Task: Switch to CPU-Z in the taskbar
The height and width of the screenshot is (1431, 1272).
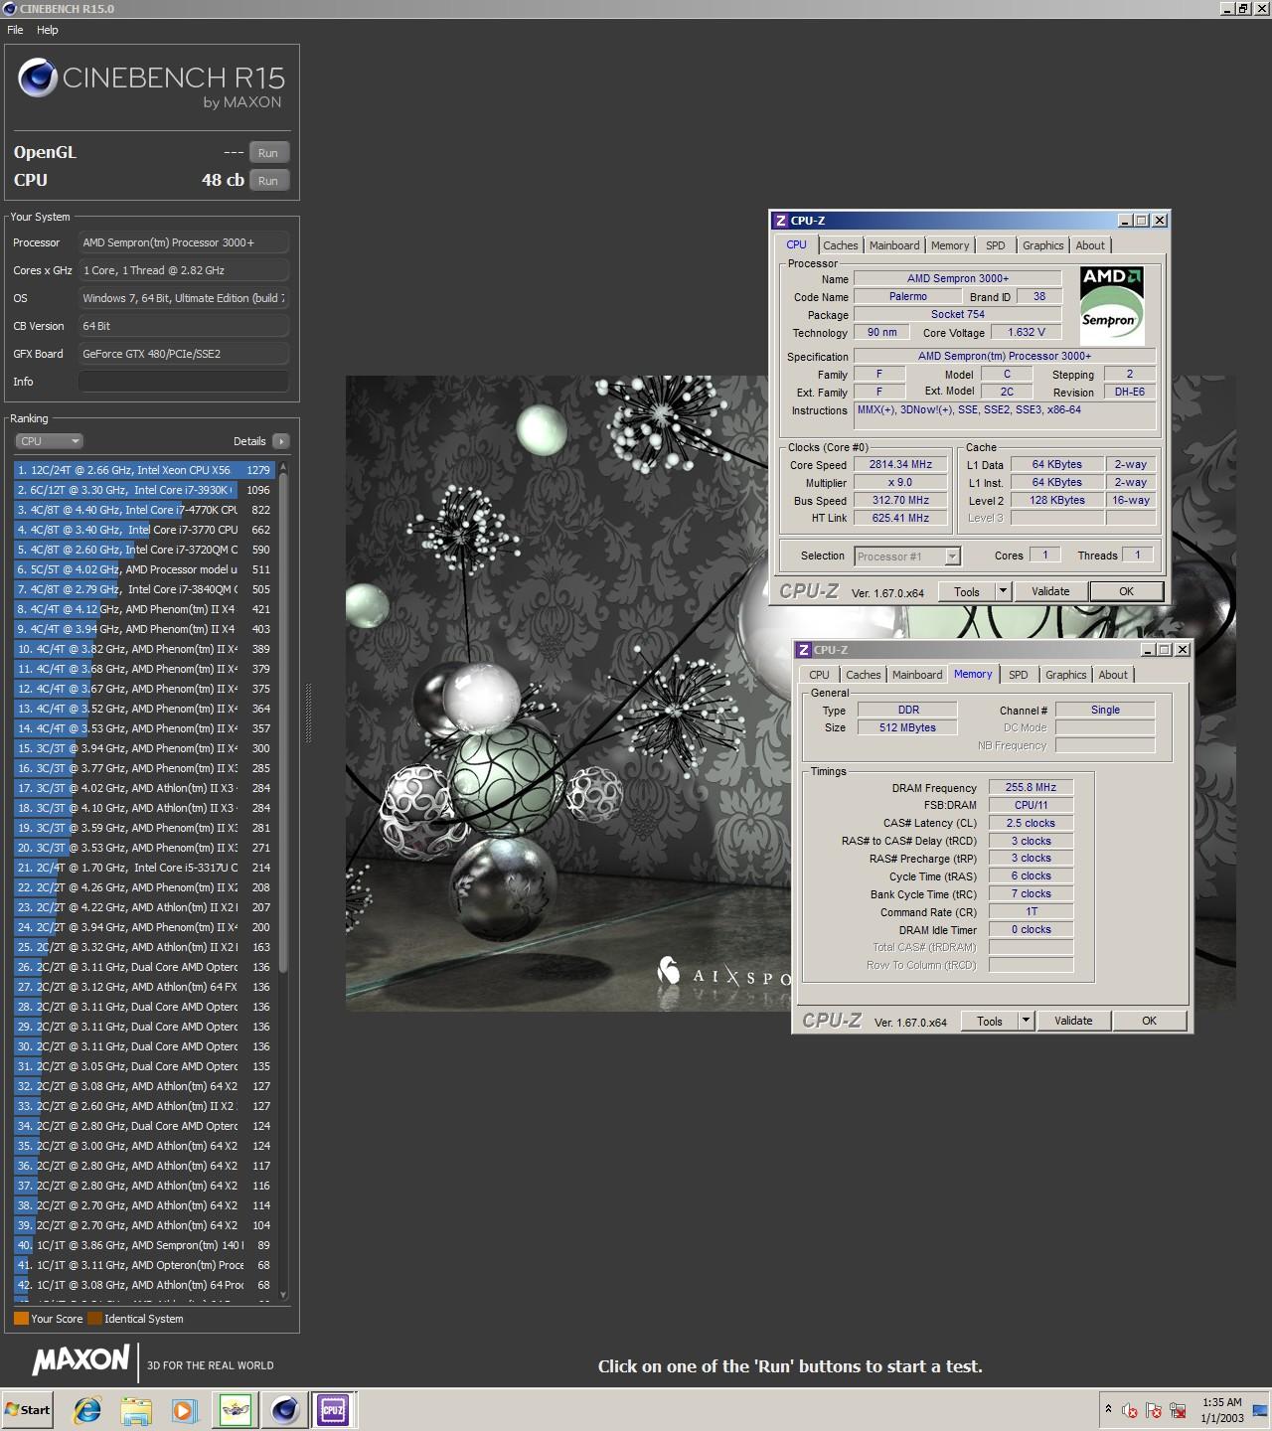Action: tap(333, 1409)
